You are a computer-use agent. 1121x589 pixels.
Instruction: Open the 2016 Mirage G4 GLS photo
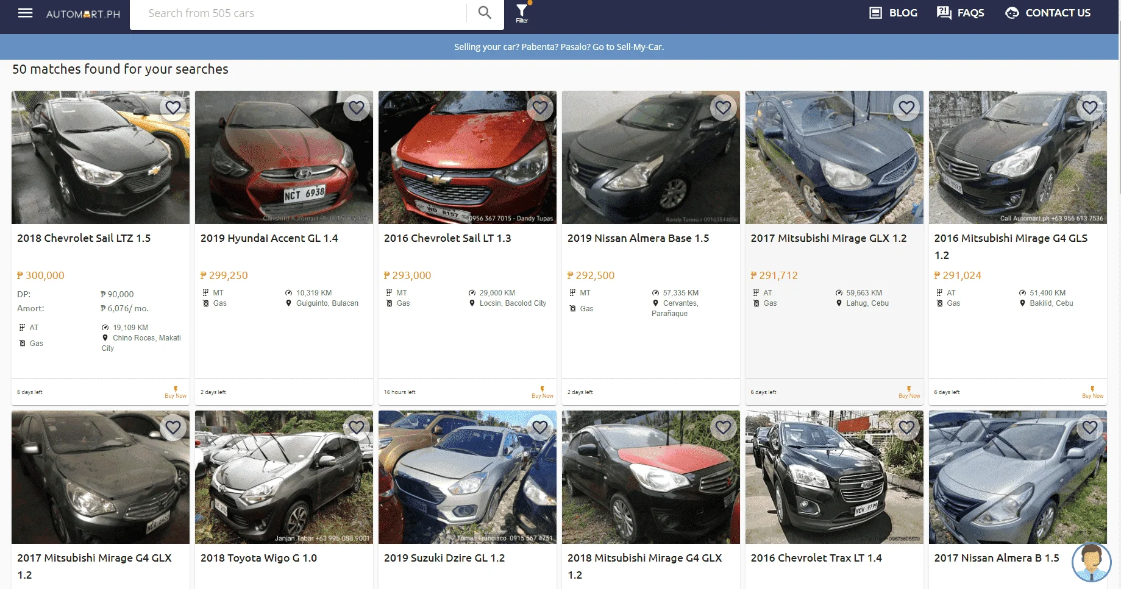1018,157
